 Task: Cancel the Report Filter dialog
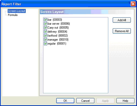tap(85, 101)
